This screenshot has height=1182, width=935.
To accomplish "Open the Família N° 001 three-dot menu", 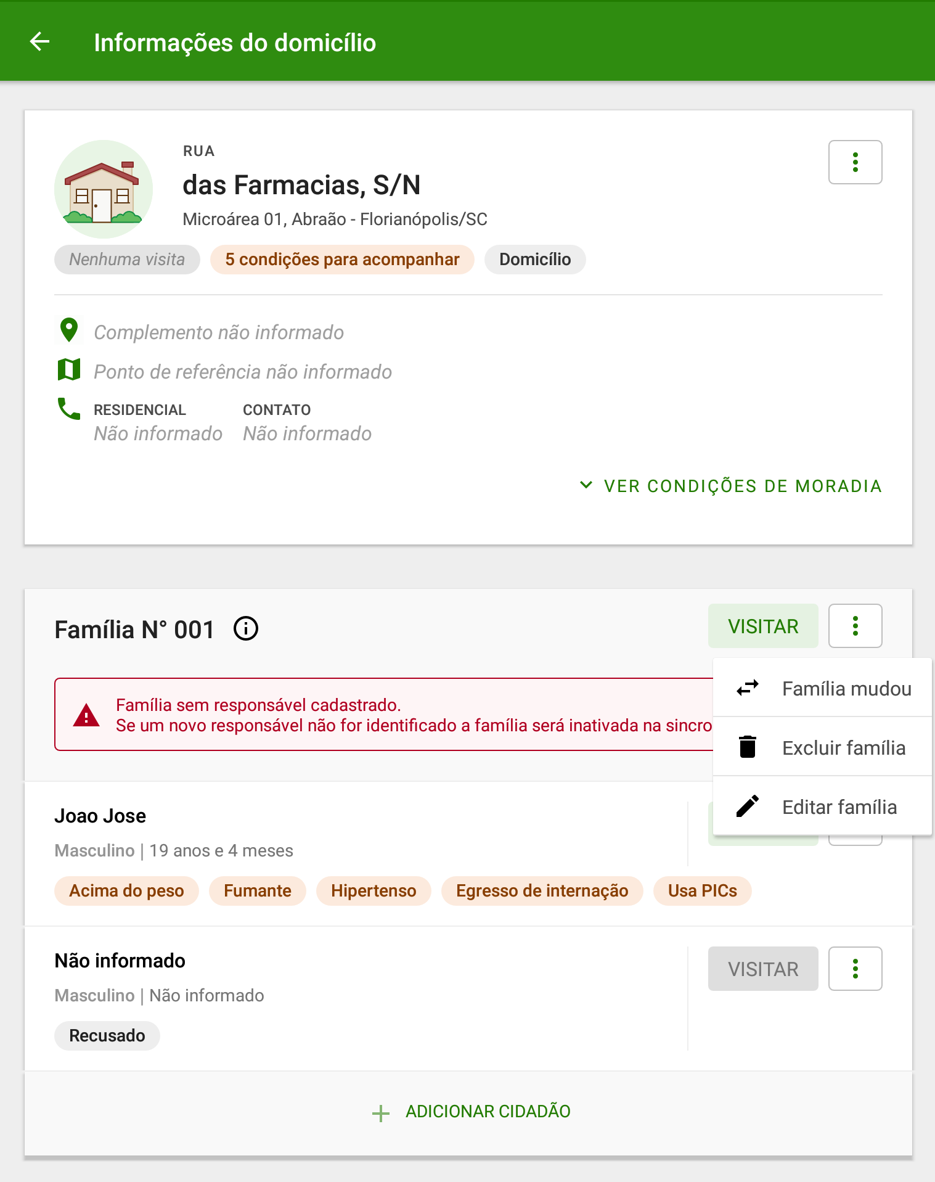I will click(855, 626).
